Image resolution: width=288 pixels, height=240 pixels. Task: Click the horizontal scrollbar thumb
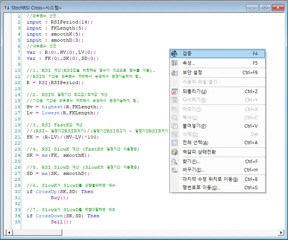click(x=37, y=233)
